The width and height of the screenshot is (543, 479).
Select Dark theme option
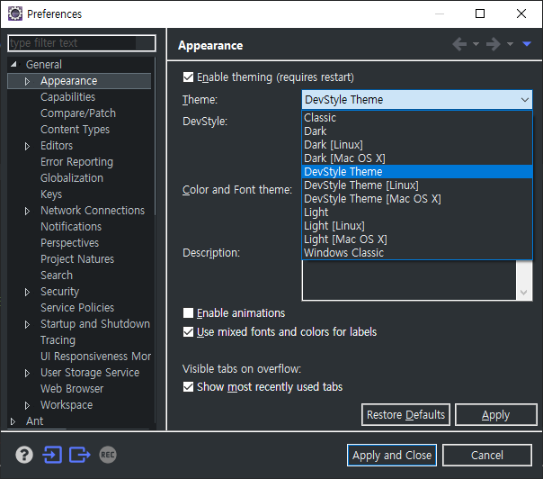click(x=417, y=131)
